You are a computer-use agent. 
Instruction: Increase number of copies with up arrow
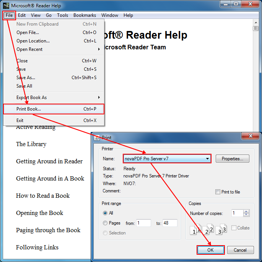tap(246, 212)
